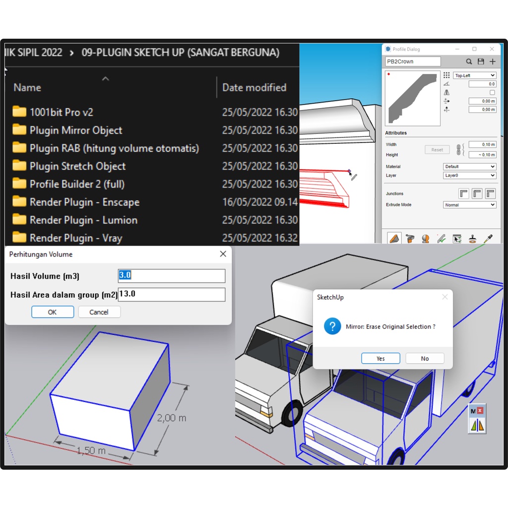The height and width of the screenshot is (508, 508).
Task: Click the stamp tool icon
Action: click(x=472, y=239)
